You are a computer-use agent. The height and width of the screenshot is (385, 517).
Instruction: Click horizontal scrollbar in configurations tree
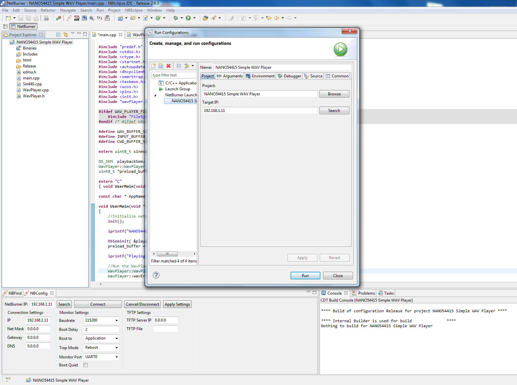click(168, 254)
